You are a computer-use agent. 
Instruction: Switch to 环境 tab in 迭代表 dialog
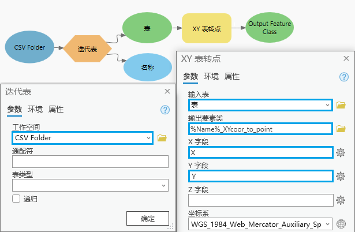(35, 109)
